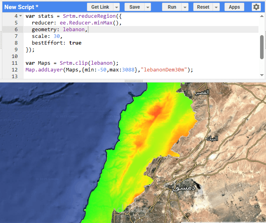Open the script settings gear icon

pos(256,7)
